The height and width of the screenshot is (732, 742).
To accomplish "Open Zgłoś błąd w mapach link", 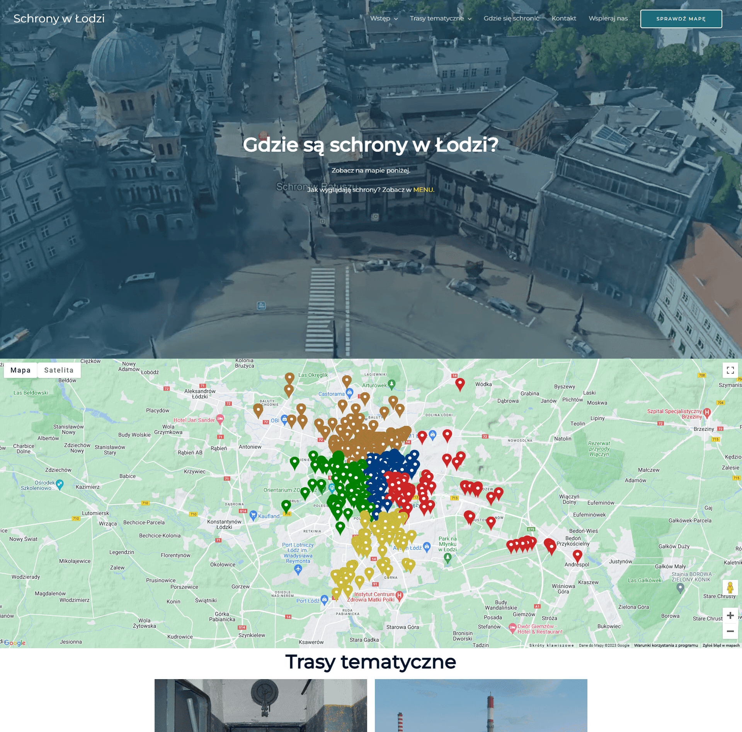I will tap(721, 645).
